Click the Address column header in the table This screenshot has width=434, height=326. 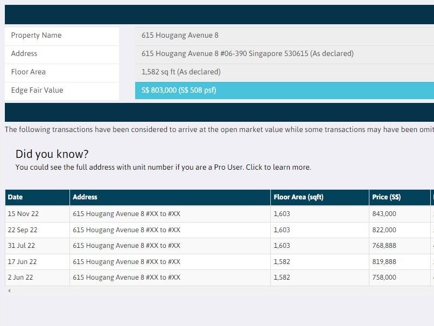coord(85,197)
